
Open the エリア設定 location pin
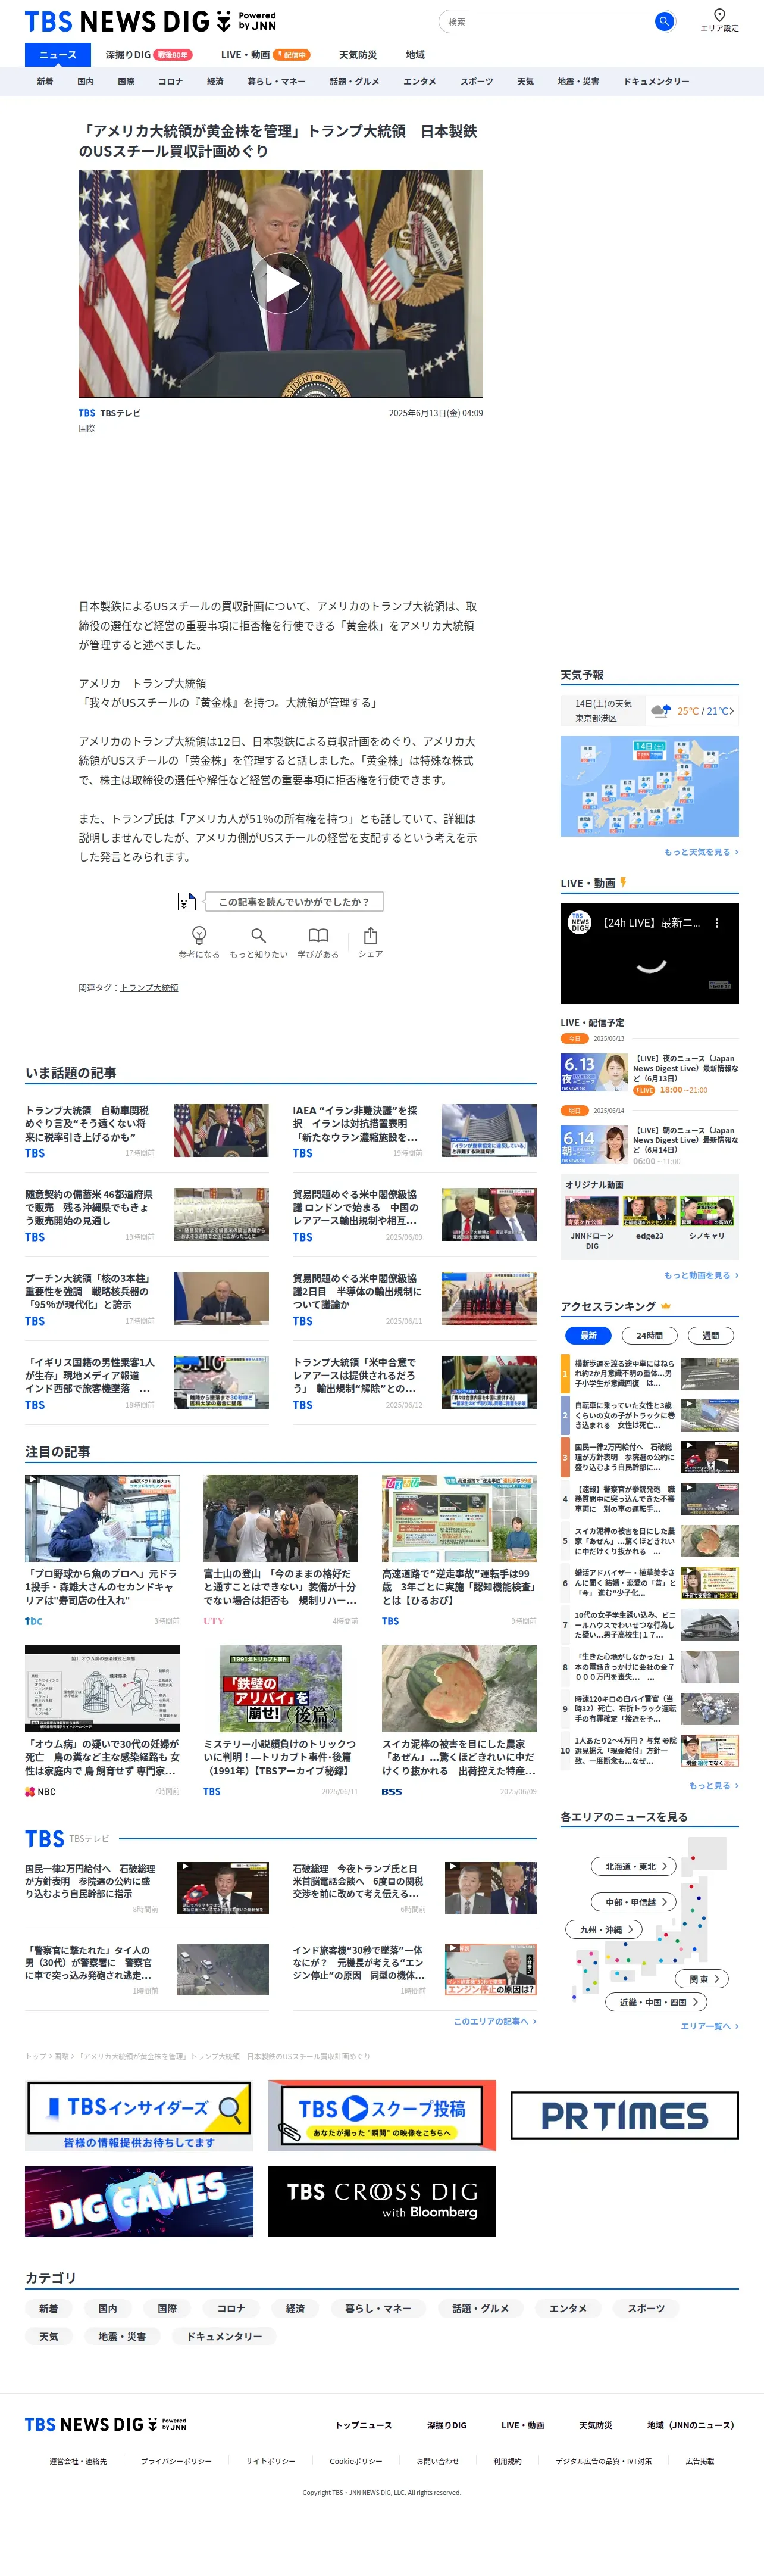pyautogui.click(x=719, y=20)
